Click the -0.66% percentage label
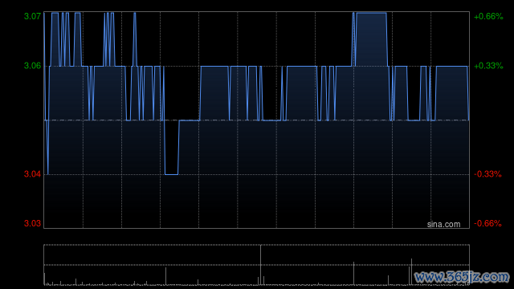Viewport: 514px width, 289px height. click(x=487, y=223)
